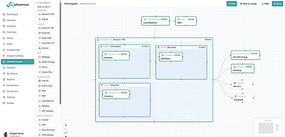Add a Gateway element from the palette
This screenshot has width=285, height=137.
pyautogui.click(x=47, y=106)
